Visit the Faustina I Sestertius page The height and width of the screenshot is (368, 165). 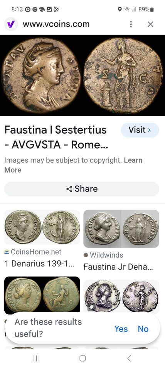(140, 130)
